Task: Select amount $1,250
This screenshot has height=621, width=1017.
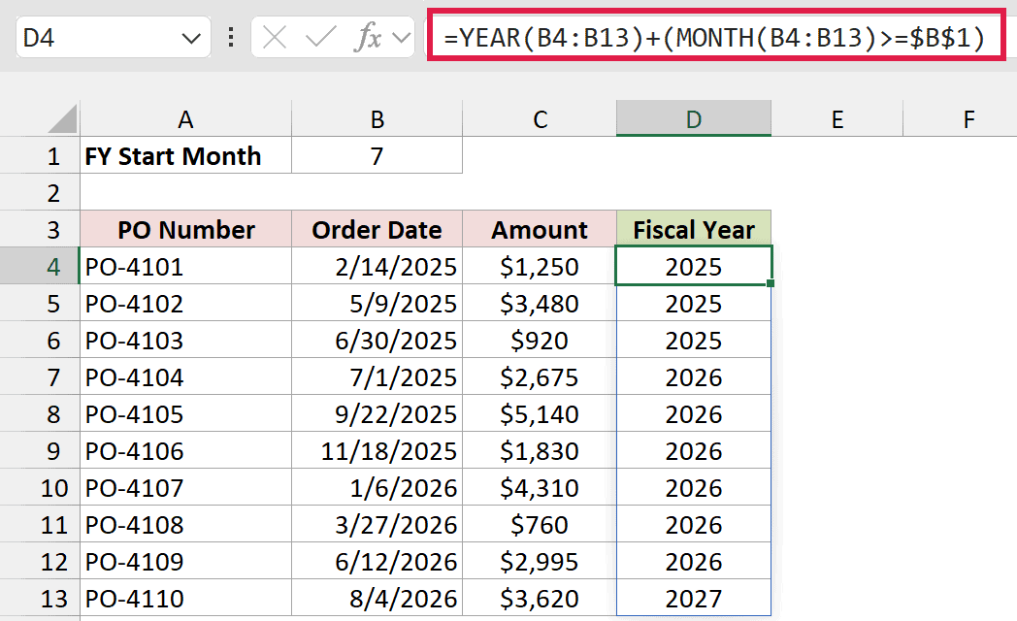Action: [x=540, y=267]
